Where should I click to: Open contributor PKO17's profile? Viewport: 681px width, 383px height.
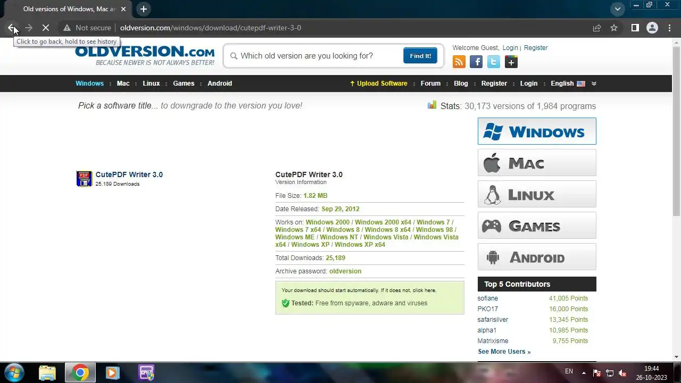tap(488, 309)
